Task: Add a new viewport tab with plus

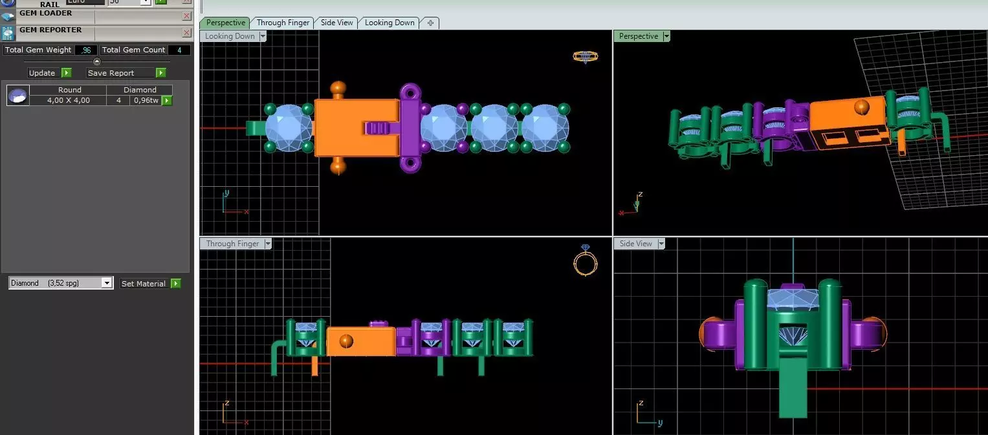Action: [x=430, y=23]
